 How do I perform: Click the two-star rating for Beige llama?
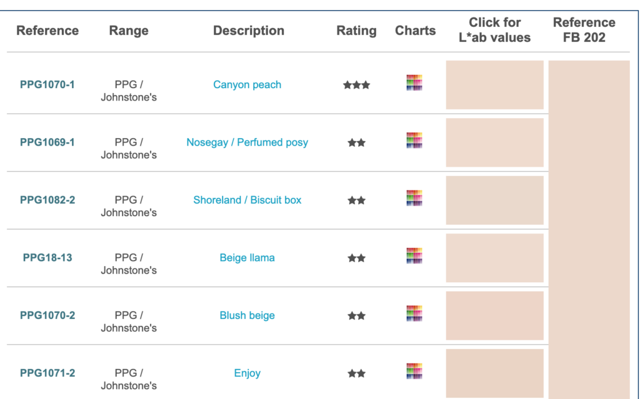356,258
